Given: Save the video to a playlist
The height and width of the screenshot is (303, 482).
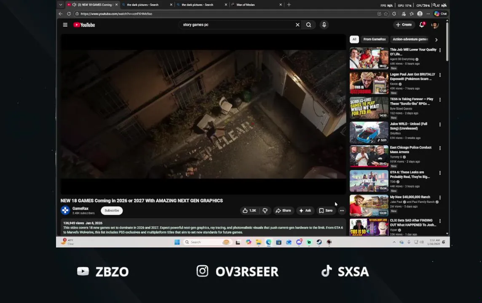Looking at the screenshot, I should click(x=326, y=210).
